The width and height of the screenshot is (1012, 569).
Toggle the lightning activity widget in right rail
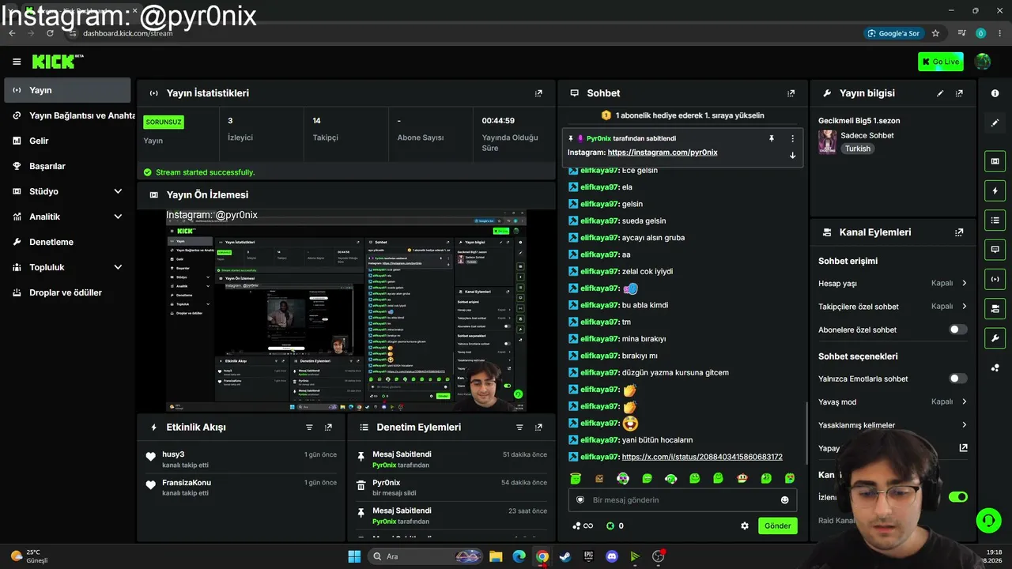(x=995, y=191)
